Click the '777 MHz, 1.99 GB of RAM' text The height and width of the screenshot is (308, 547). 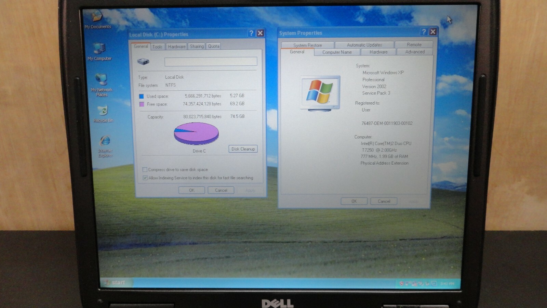click(x=384, y=156)
